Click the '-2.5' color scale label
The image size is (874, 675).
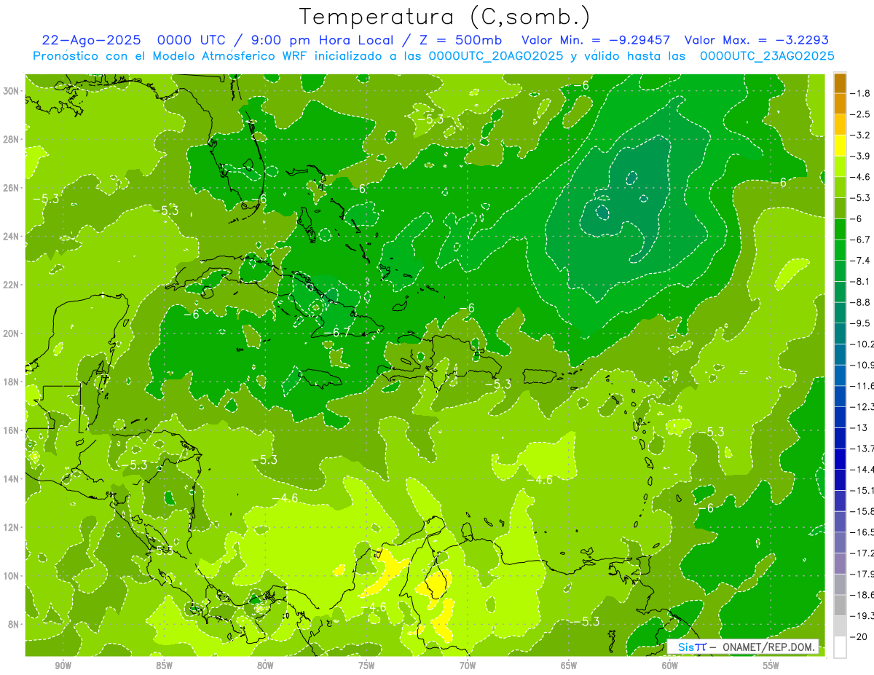click(861, 114)
